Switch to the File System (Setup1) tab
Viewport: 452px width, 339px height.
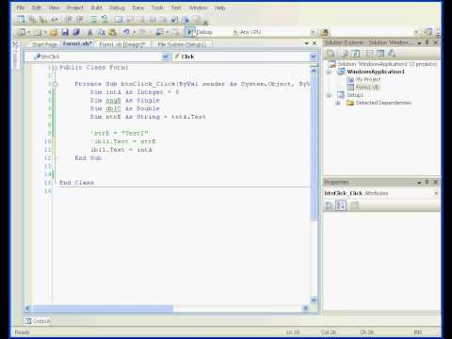[182, 44]
